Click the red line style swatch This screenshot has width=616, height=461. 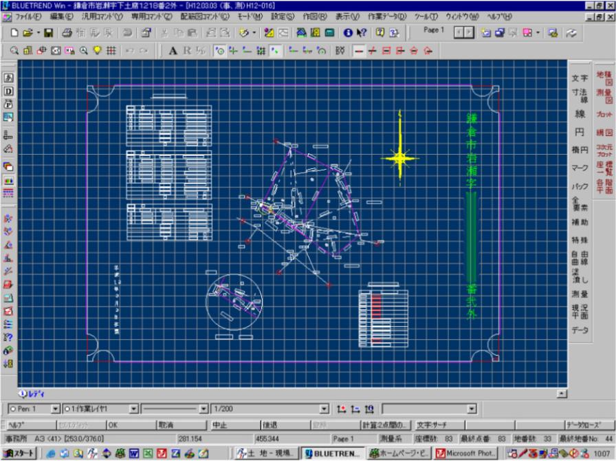[x=357, y=49]
